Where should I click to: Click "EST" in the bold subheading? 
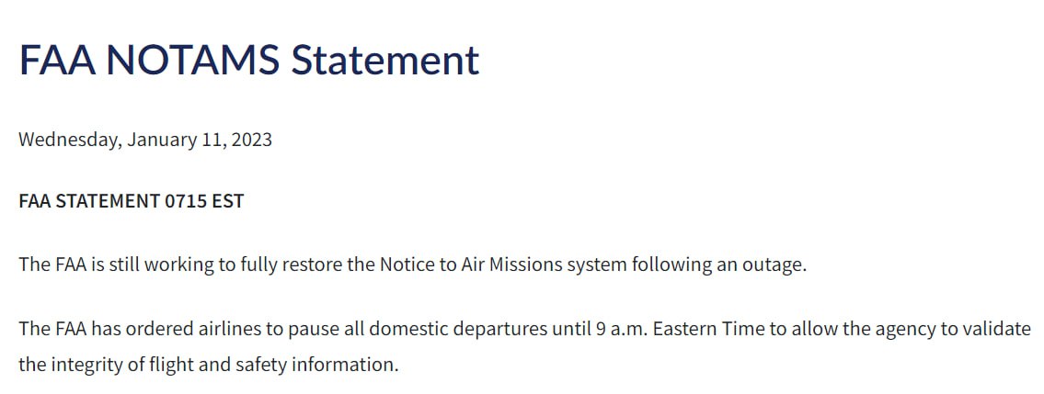point(227,201)
